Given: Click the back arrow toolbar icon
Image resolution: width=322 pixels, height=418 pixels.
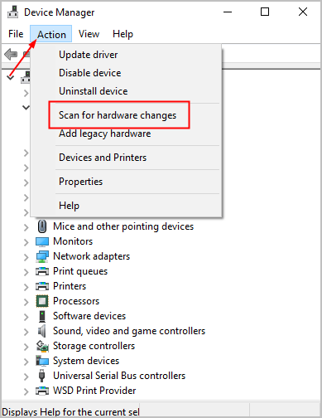Looking at the screenshot, I should coord(11,54).
